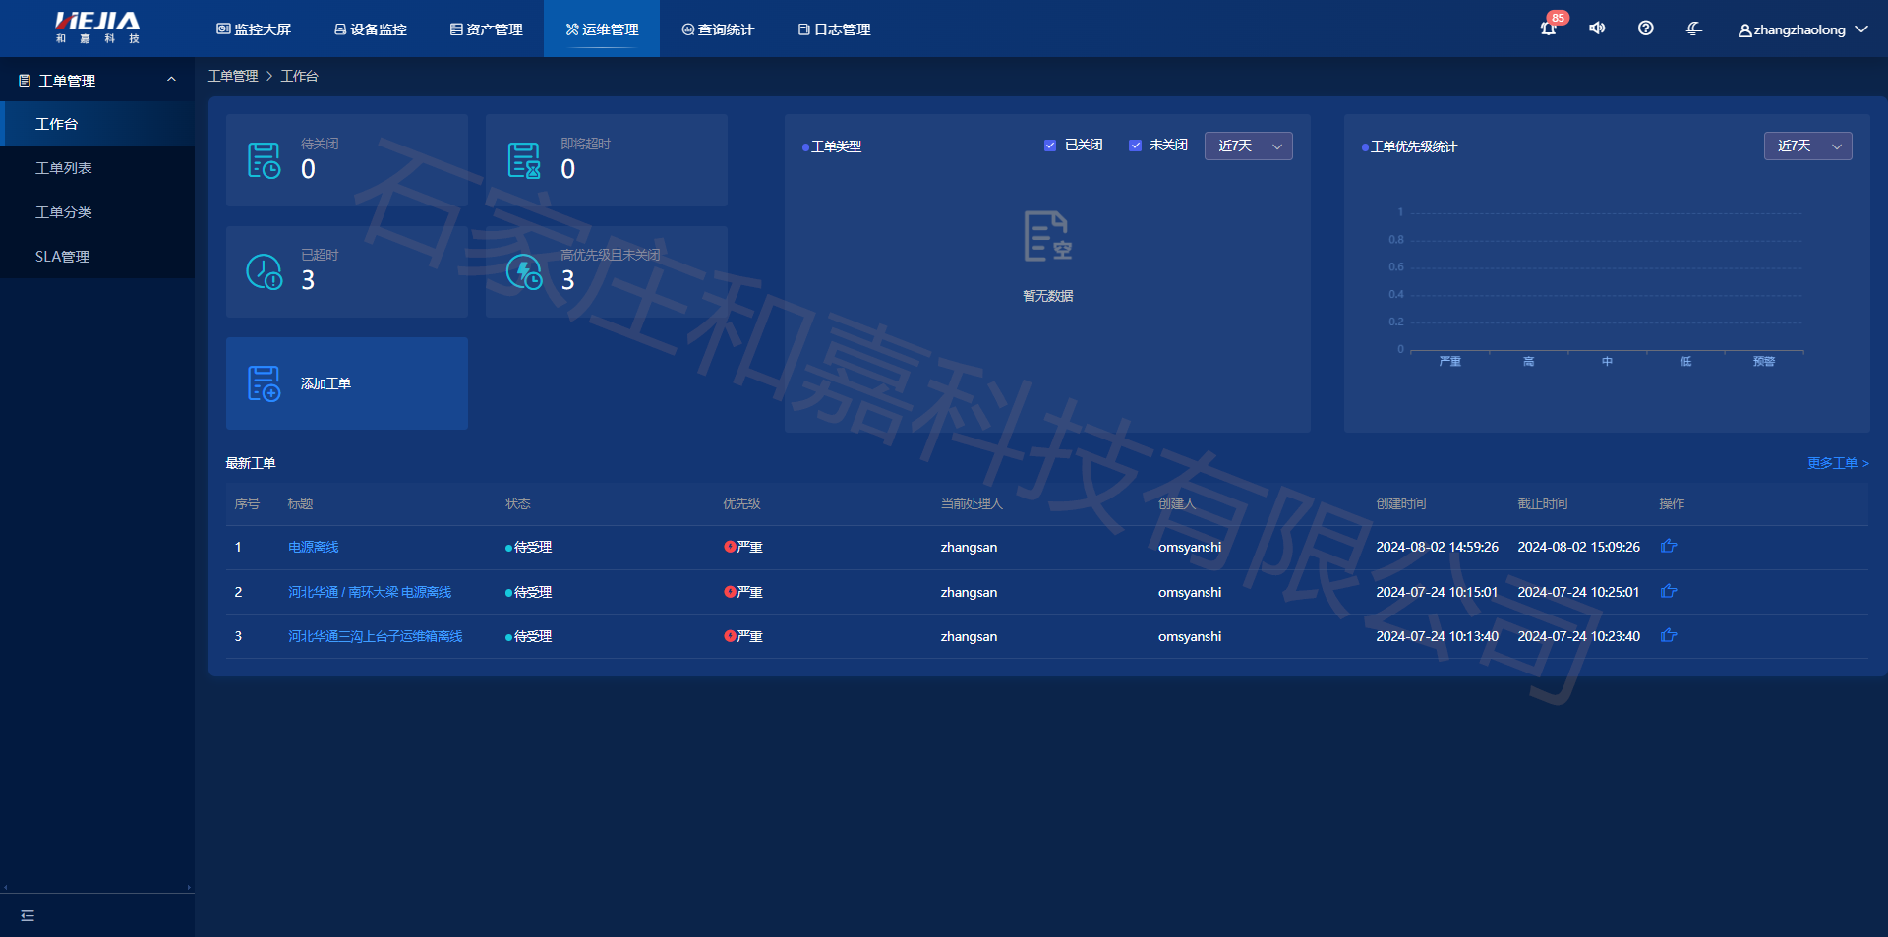This screenshot has width=1888, height=937.
Task: Open the 河北华通 / 南环大梁 电源离线 ticket link
Action: [370, 592]
